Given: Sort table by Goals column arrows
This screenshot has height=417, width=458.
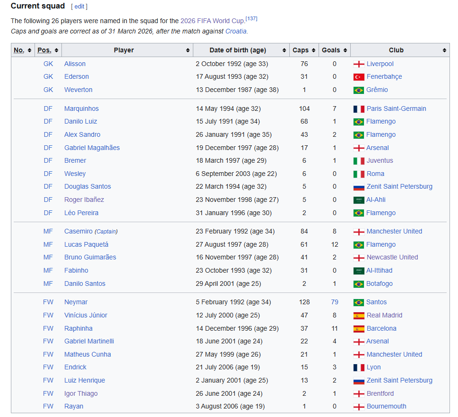Looking at the screenshot, I should pos(345,50).
